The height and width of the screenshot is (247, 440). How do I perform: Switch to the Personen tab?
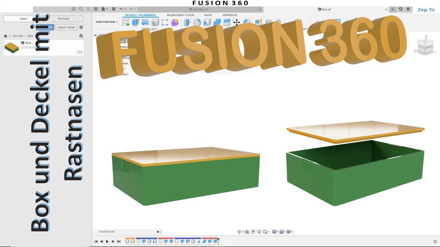[x=63, y=19]
